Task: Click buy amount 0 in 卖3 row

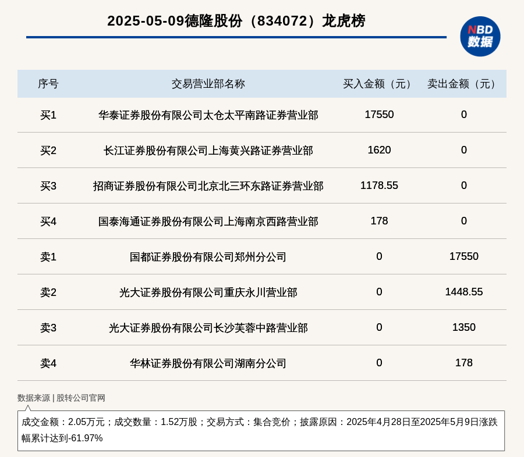Action: coord(379,327)
